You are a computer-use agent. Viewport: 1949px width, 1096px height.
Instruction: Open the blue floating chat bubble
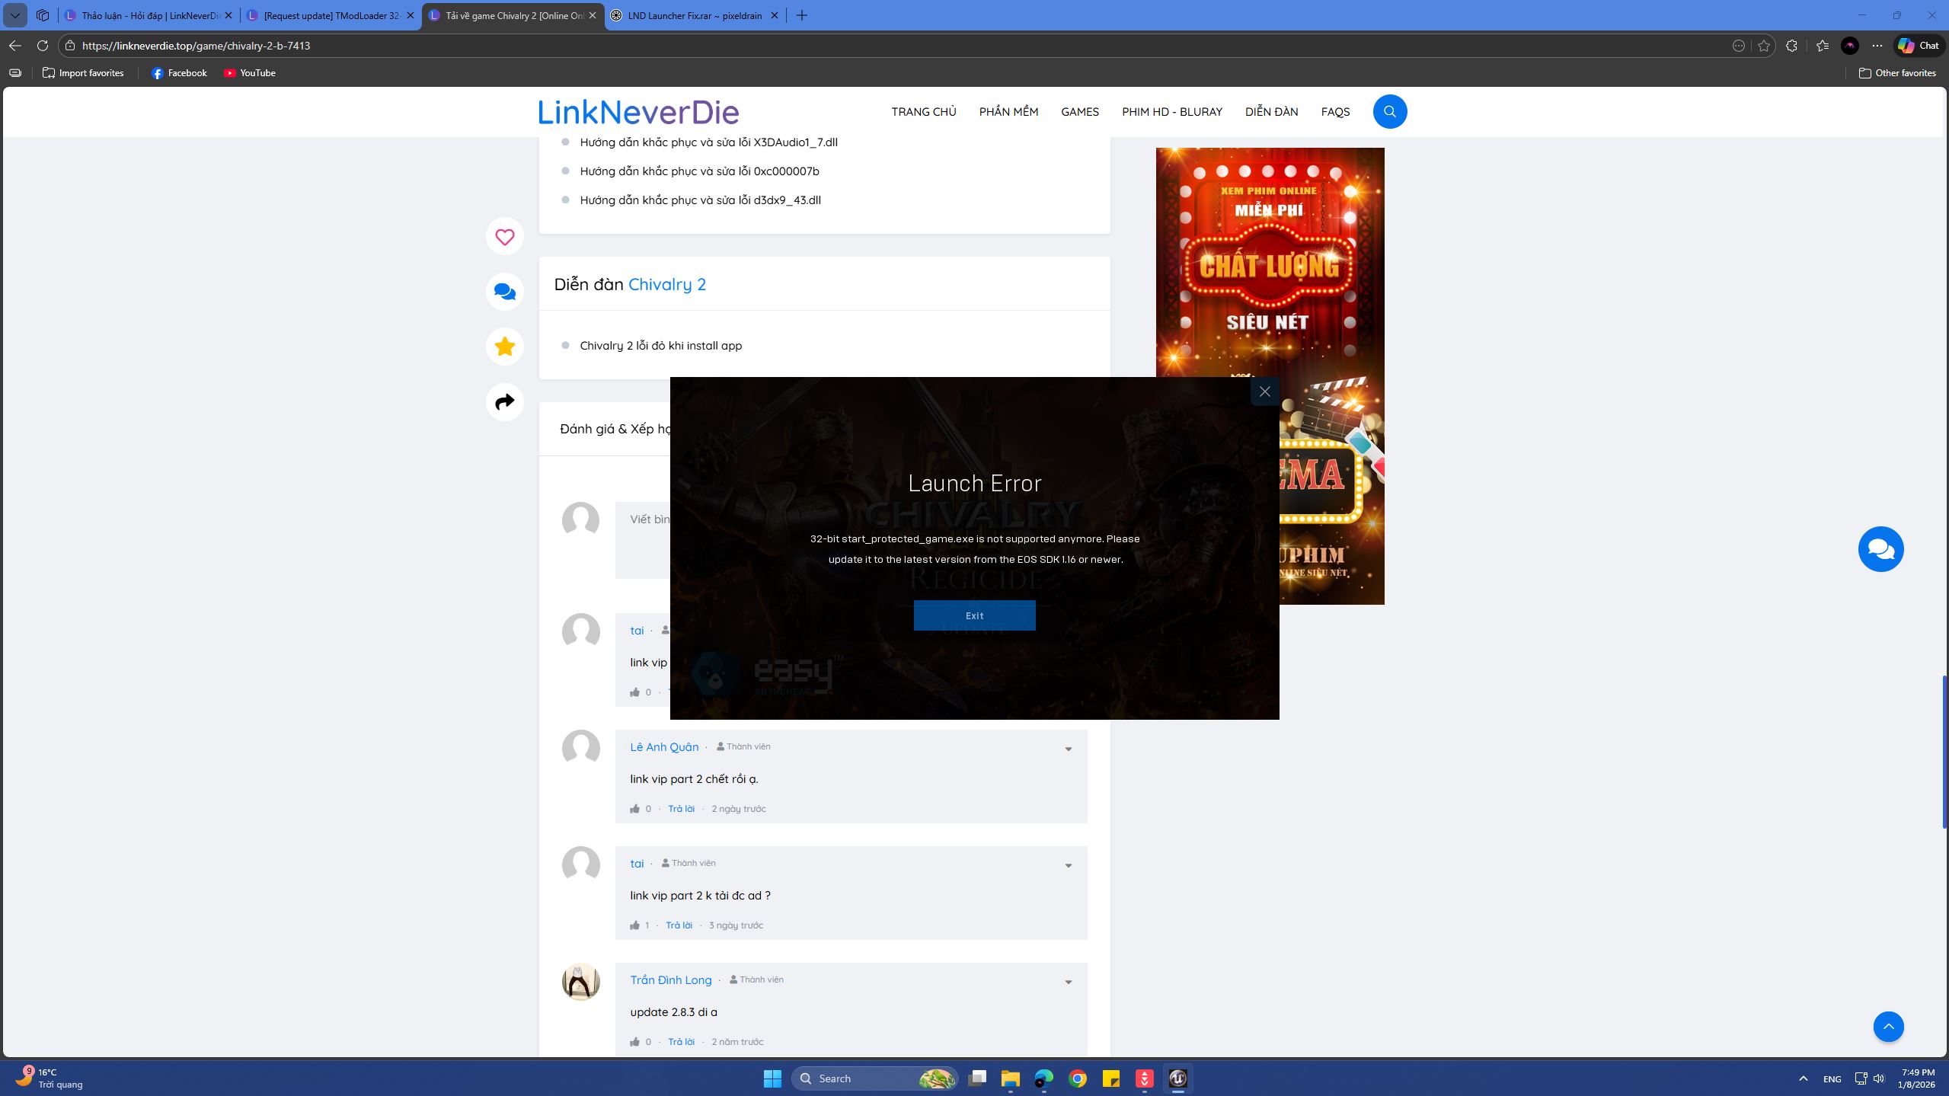pos(1880,549)
